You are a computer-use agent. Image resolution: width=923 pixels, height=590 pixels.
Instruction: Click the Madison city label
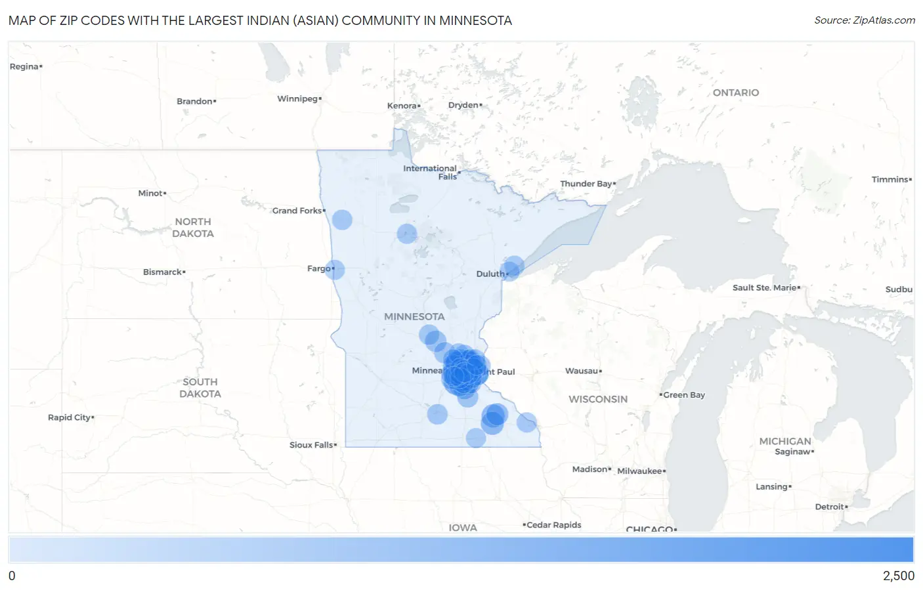[x=590, y=469]
